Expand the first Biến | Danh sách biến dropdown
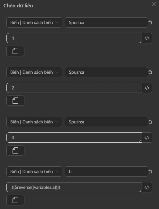 (x=34, y=22)
